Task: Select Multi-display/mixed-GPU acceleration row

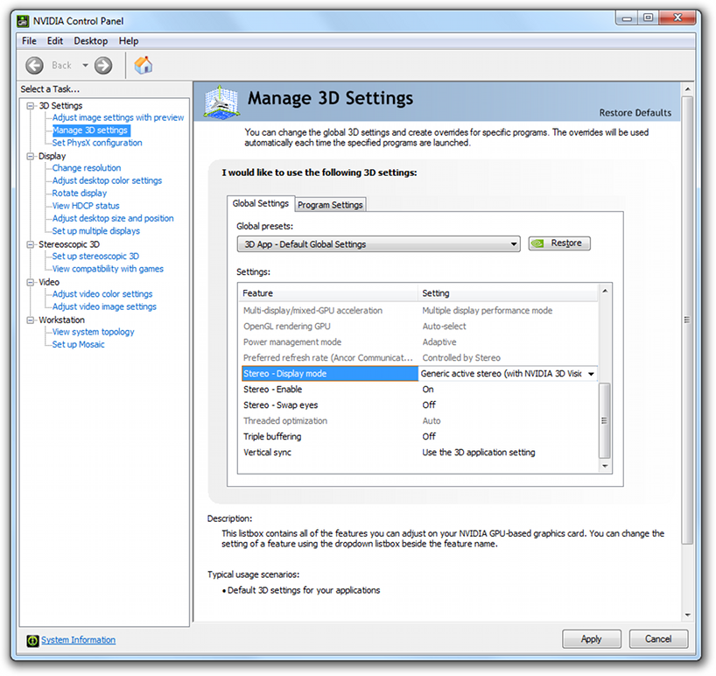Action: [418, 311]
